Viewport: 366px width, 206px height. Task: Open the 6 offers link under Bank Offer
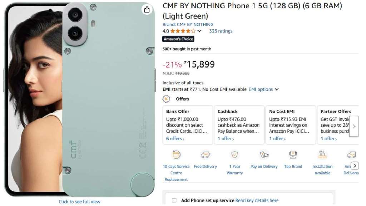[x=175, y=138]
